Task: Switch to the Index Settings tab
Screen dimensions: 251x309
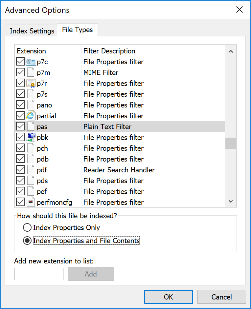Action: click(32, 30)
